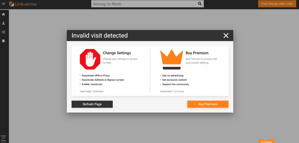Click the red stop-hand Adblock icon
299x143 pixels.
pyautogui.click(x=90, y=59)
